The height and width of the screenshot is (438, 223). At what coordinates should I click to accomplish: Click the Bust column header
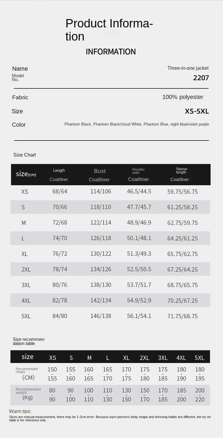click(100, 171)
